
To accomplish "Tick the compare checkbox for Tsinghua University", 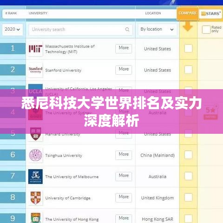I will [x=188, y=155].
